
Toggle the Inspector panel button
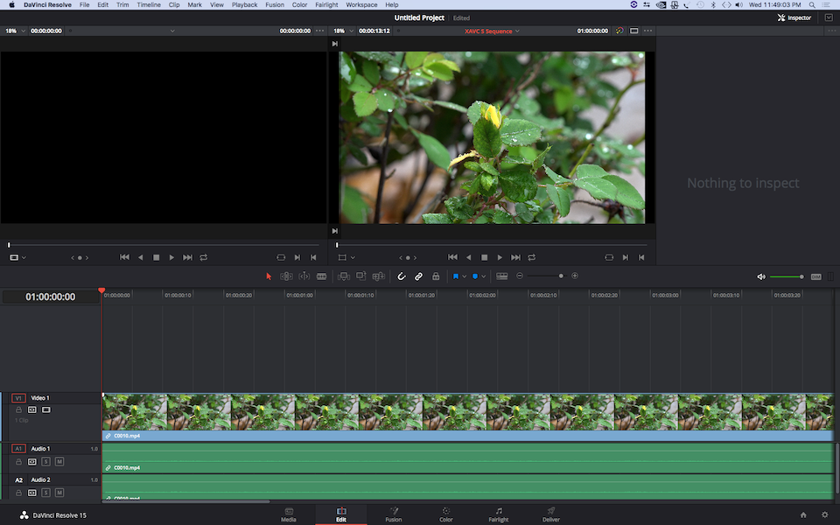point(794,17)
